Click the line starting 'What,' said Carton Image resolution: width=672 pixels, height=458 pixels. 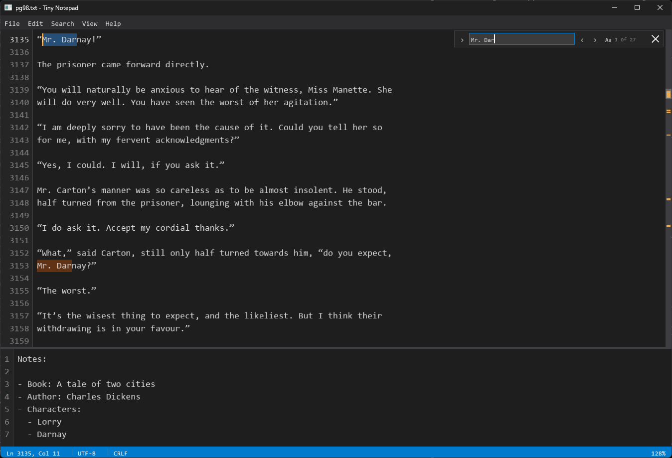pyautogui.click(x=214, y=253)
